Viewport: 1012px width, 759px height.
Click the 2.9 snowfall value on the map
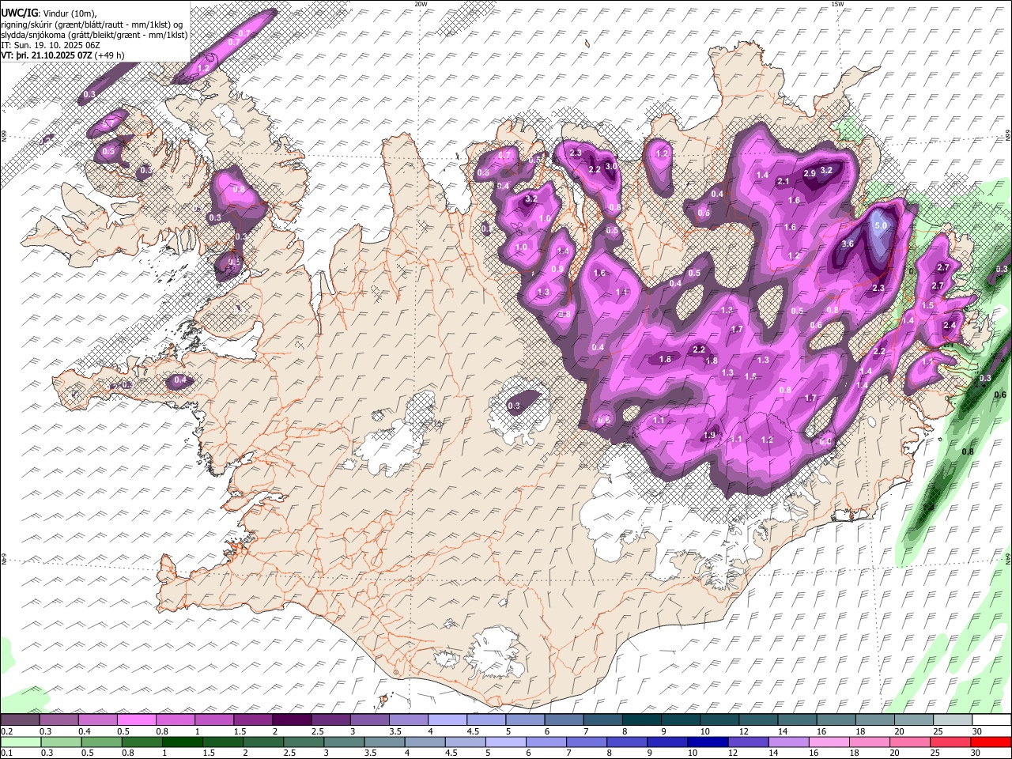click(x=810, y=174)
